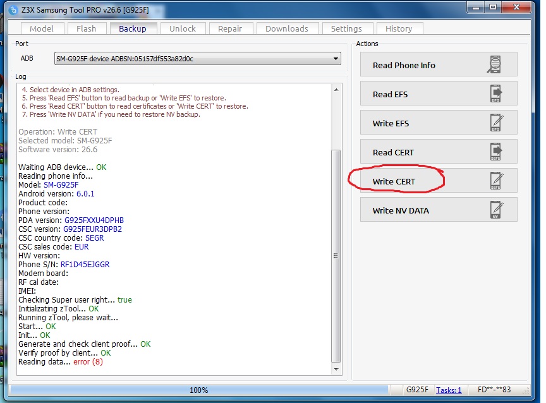Click the Write EFS pencil icon
Viewport: 546px width, 403px height.
pos(497,123)
